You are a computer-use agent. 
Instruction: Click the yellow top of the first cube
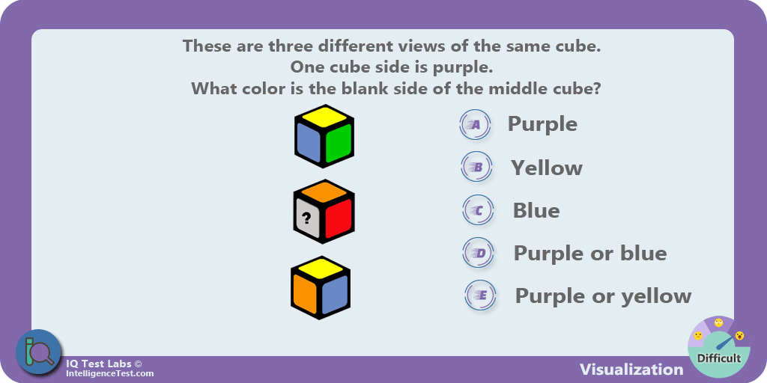[324, 117]
